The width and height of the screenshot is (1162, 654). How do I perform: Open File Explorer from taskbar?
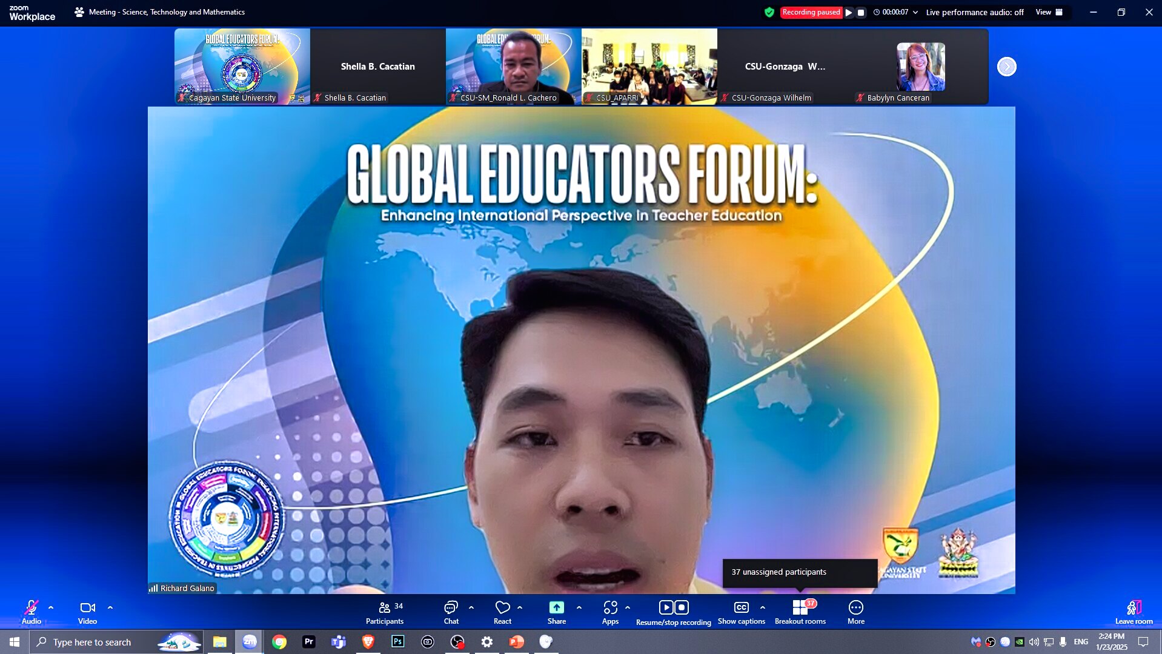coord(219,642)
